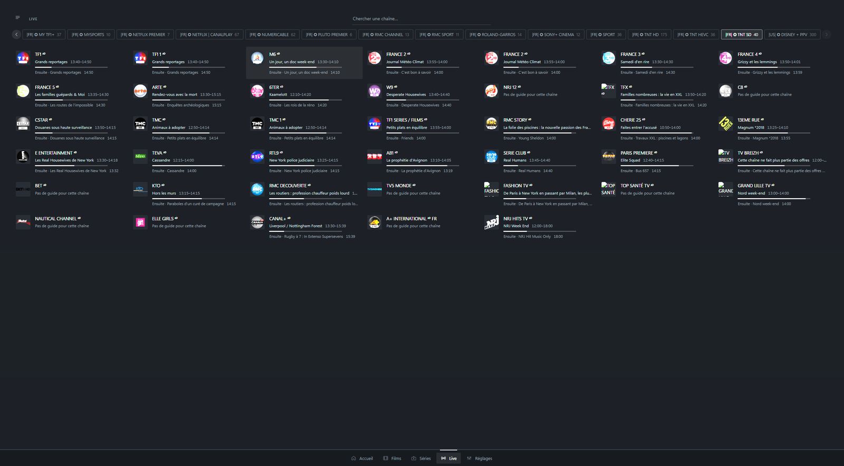This screenshot has height=466, width=844.
Task: Open the TF1 Series / Films logo
Action: 375,124
